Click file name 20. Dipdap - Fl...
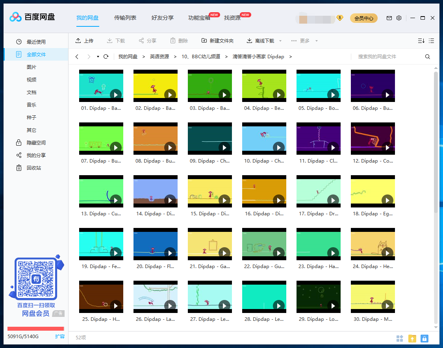Screen dimensions: 443x348 [x=156, y=267]
